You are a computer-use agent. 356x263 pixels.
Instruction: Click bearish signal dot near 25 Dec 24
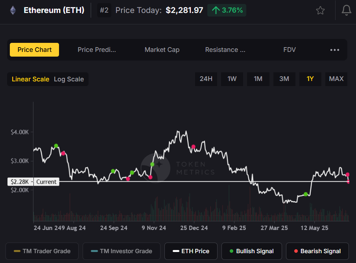pos(194,147)
